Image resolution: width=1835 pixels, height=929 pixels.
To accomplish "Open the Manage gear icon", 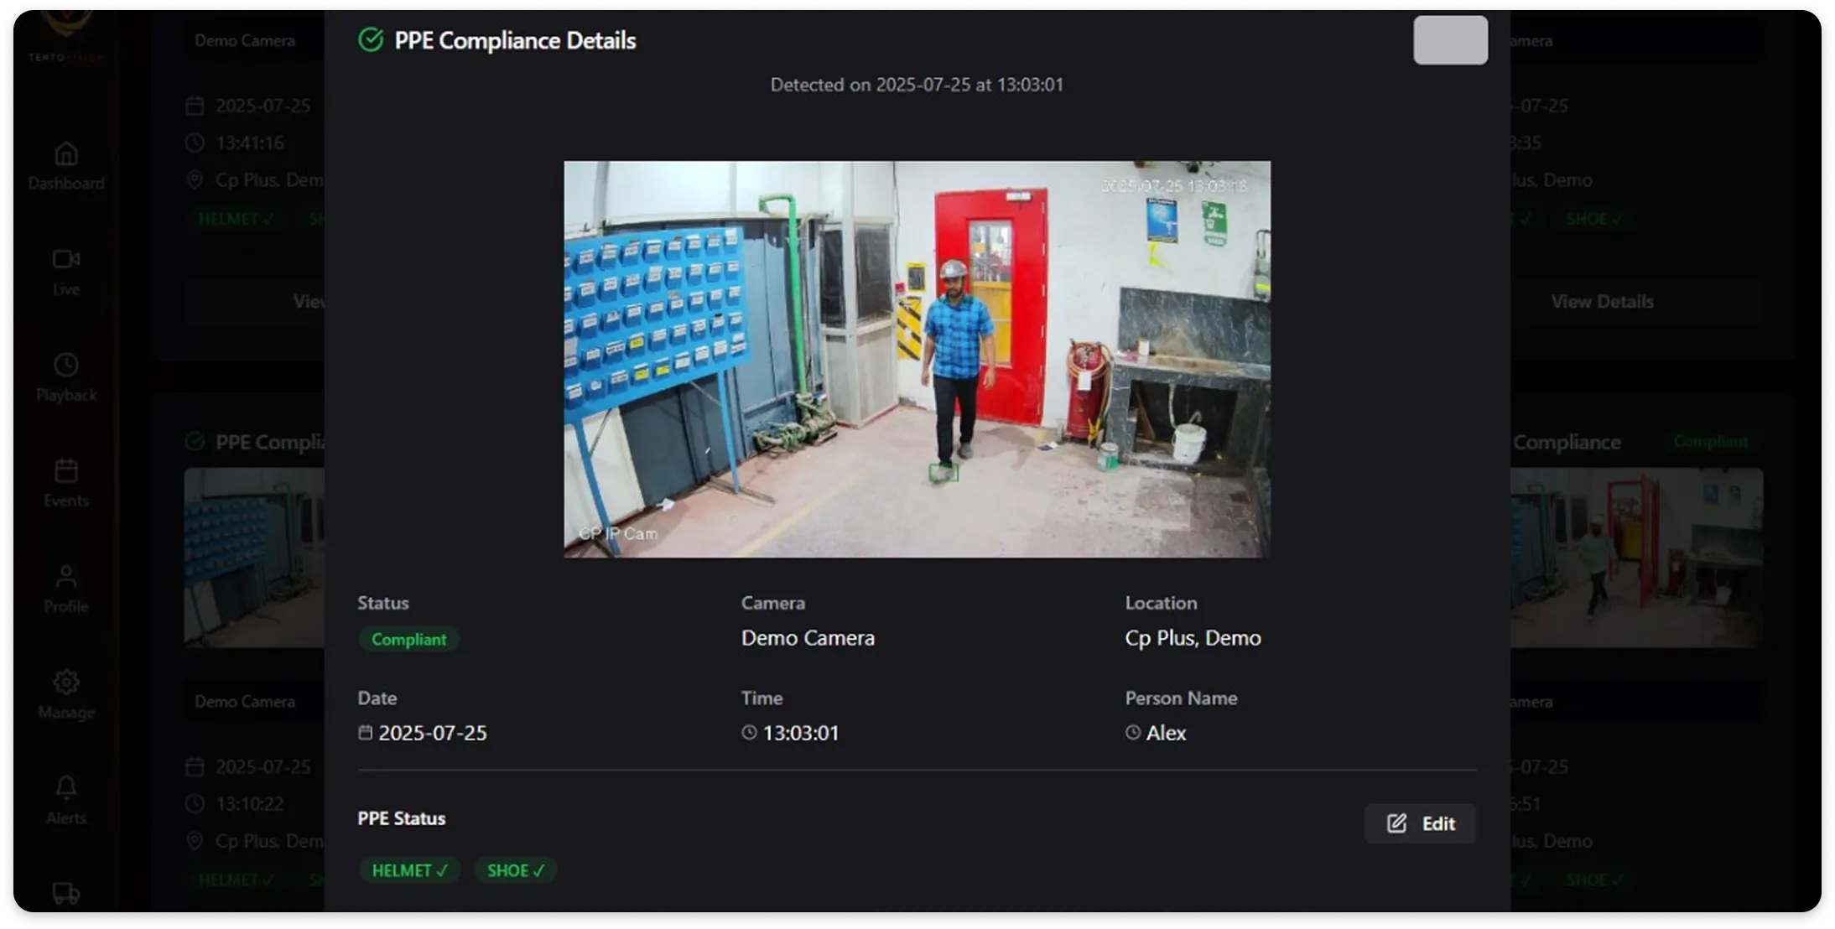I will point(66,682).
